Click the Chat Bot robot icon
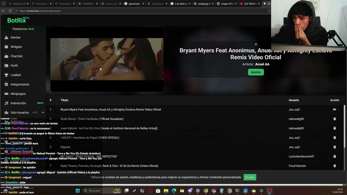347x195 pixels. click(x=6, y=56)
